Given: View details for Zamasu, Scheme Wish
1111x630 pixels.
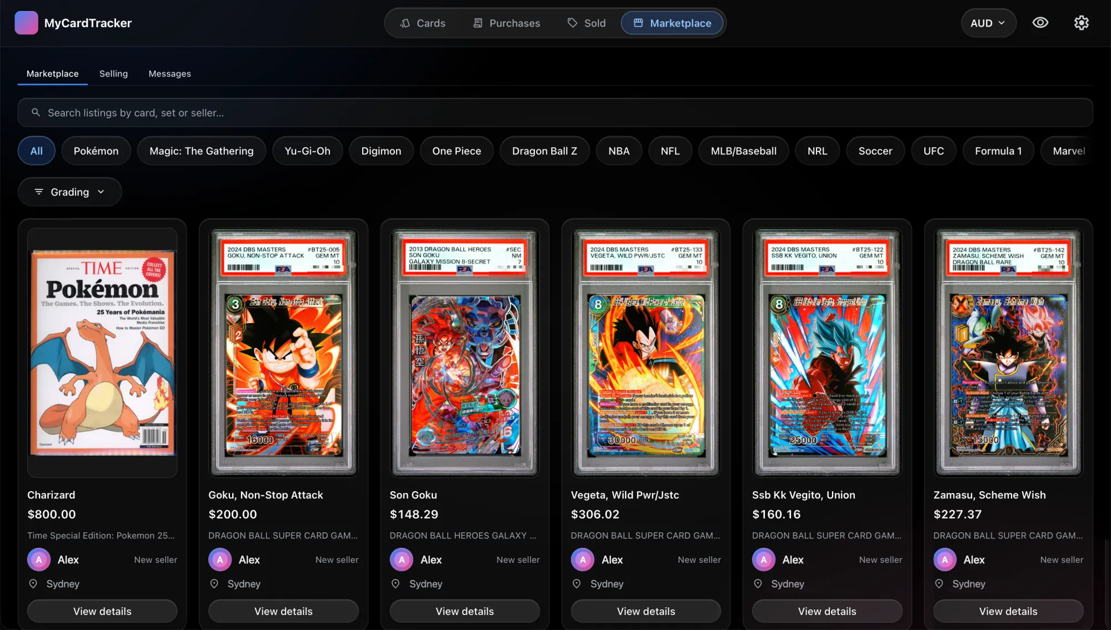Looking at the screenshot, I should tap(1008, 611).
